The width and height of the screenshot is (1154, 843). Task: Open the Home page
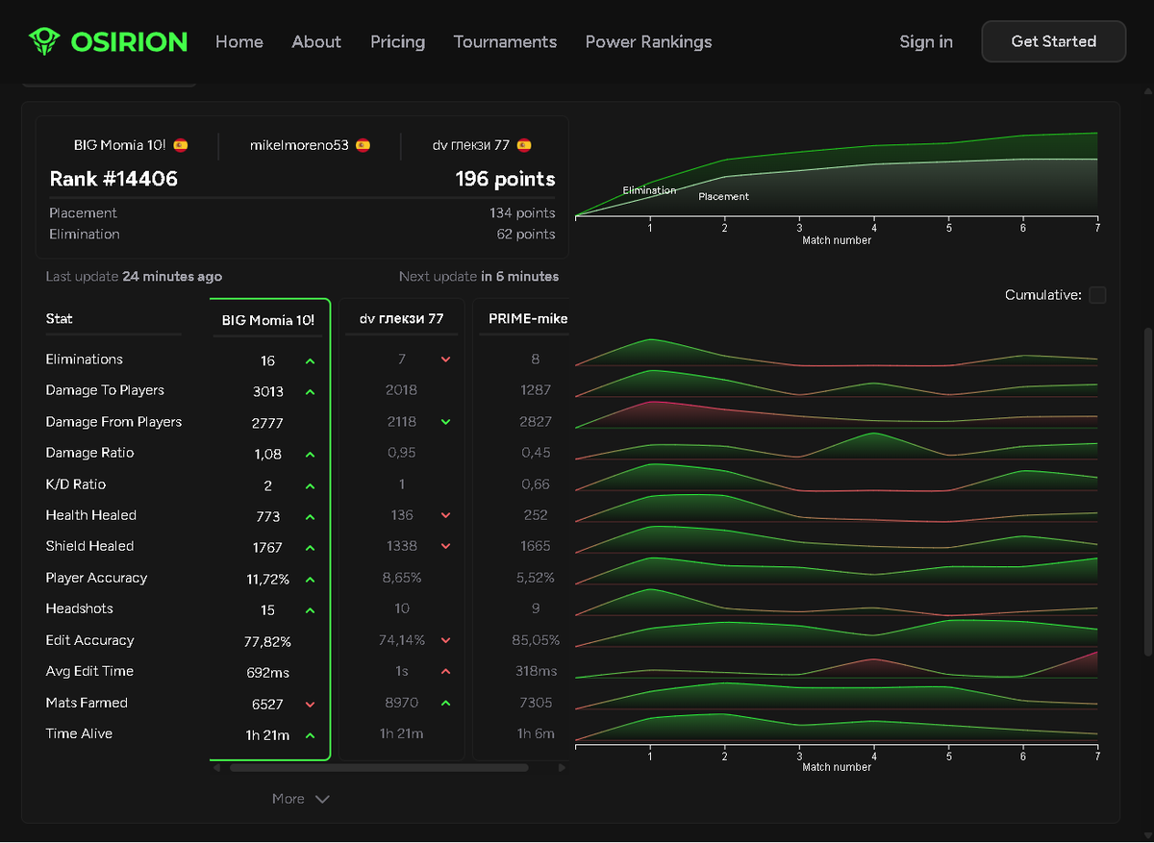239,41
